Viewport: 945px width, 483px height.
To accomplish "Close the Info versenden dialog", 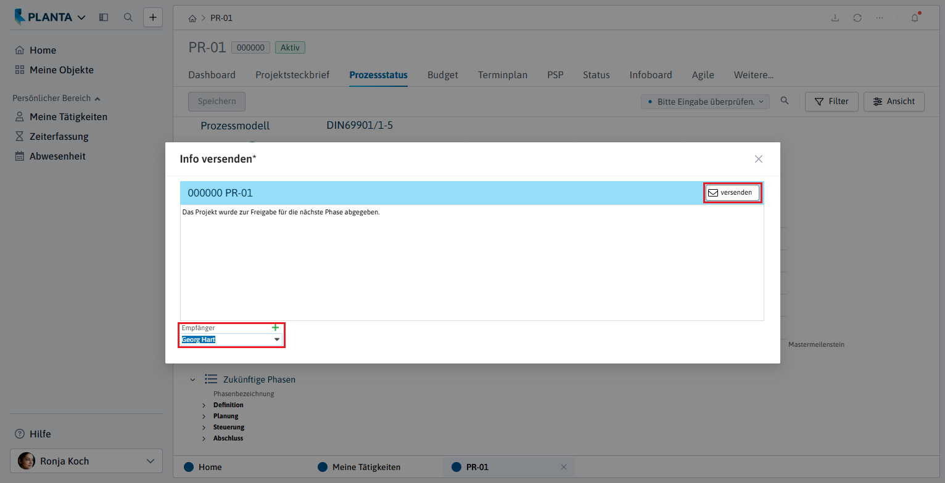I will pos(759,159).
